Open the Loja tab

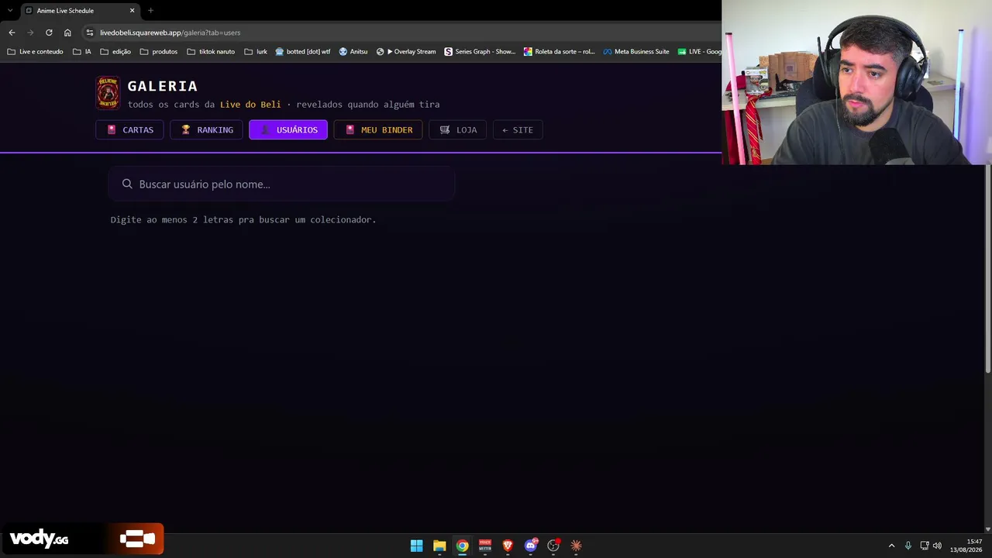[457, 129]
